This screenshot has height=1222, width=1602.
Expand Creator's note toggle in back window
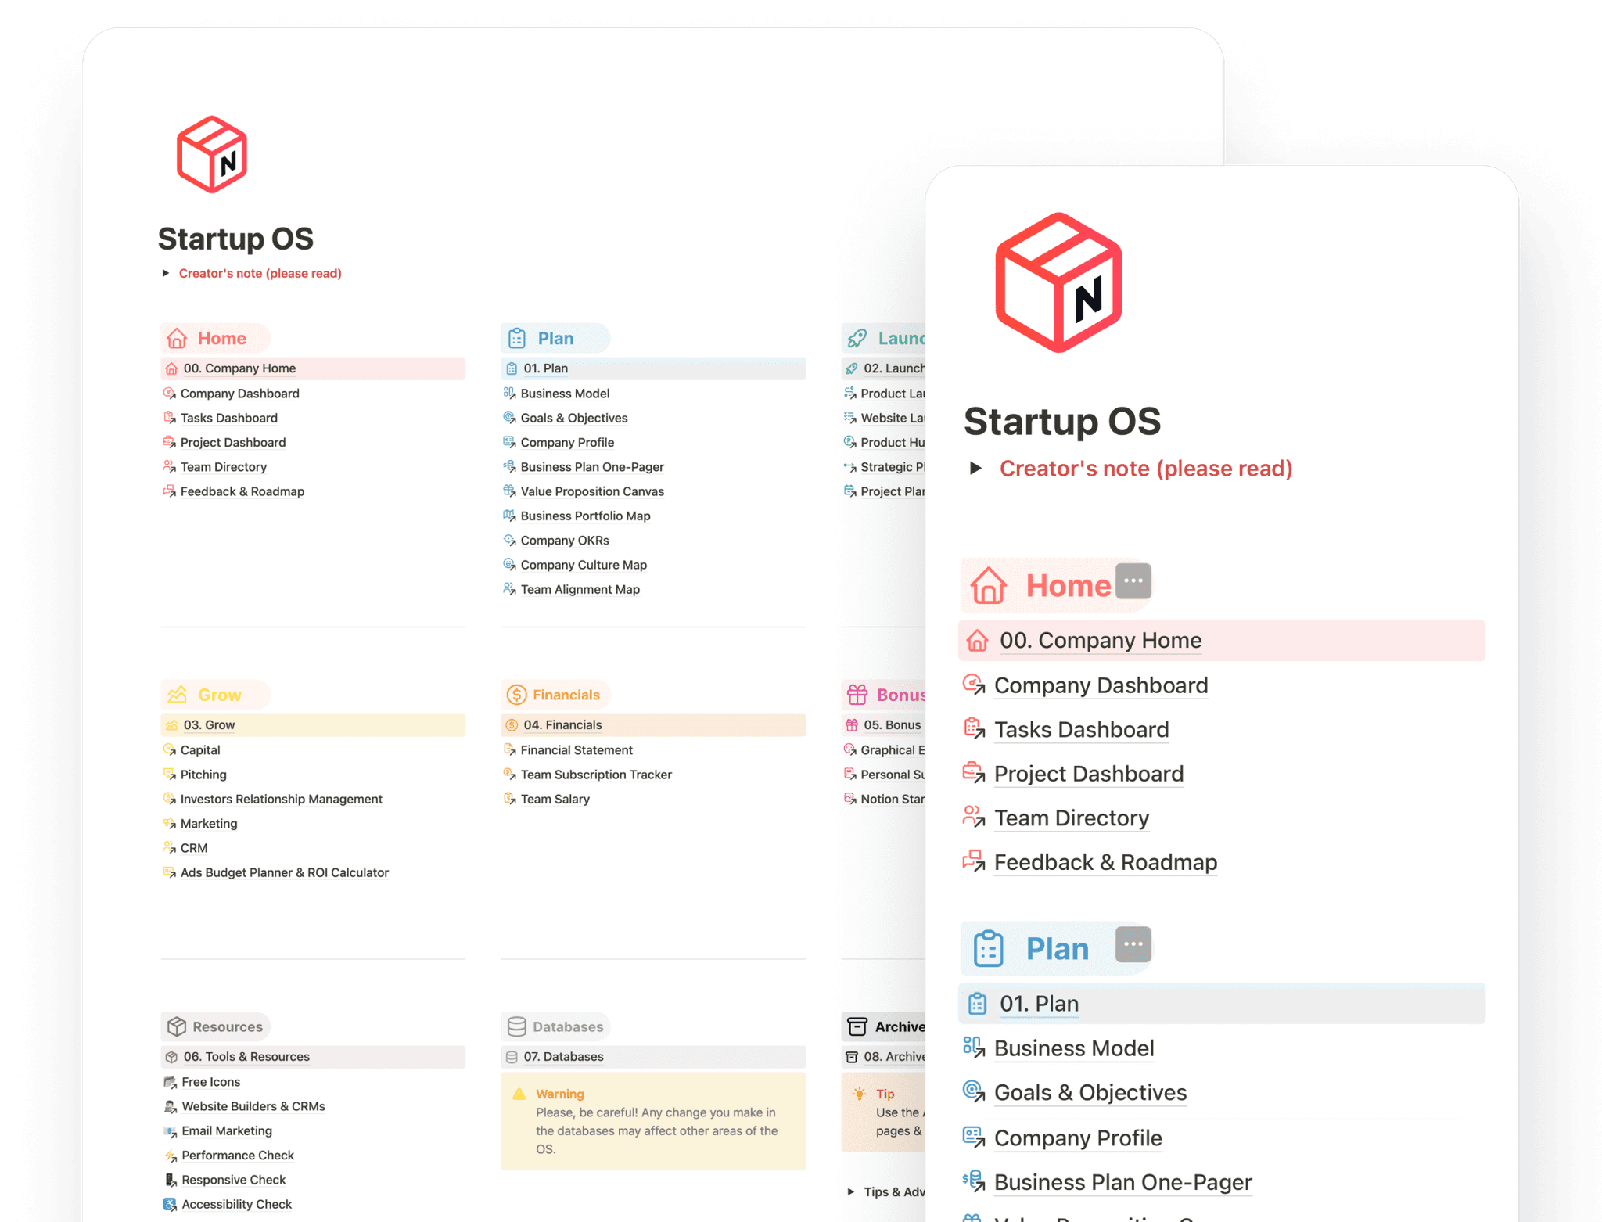[x=166, y=273]
